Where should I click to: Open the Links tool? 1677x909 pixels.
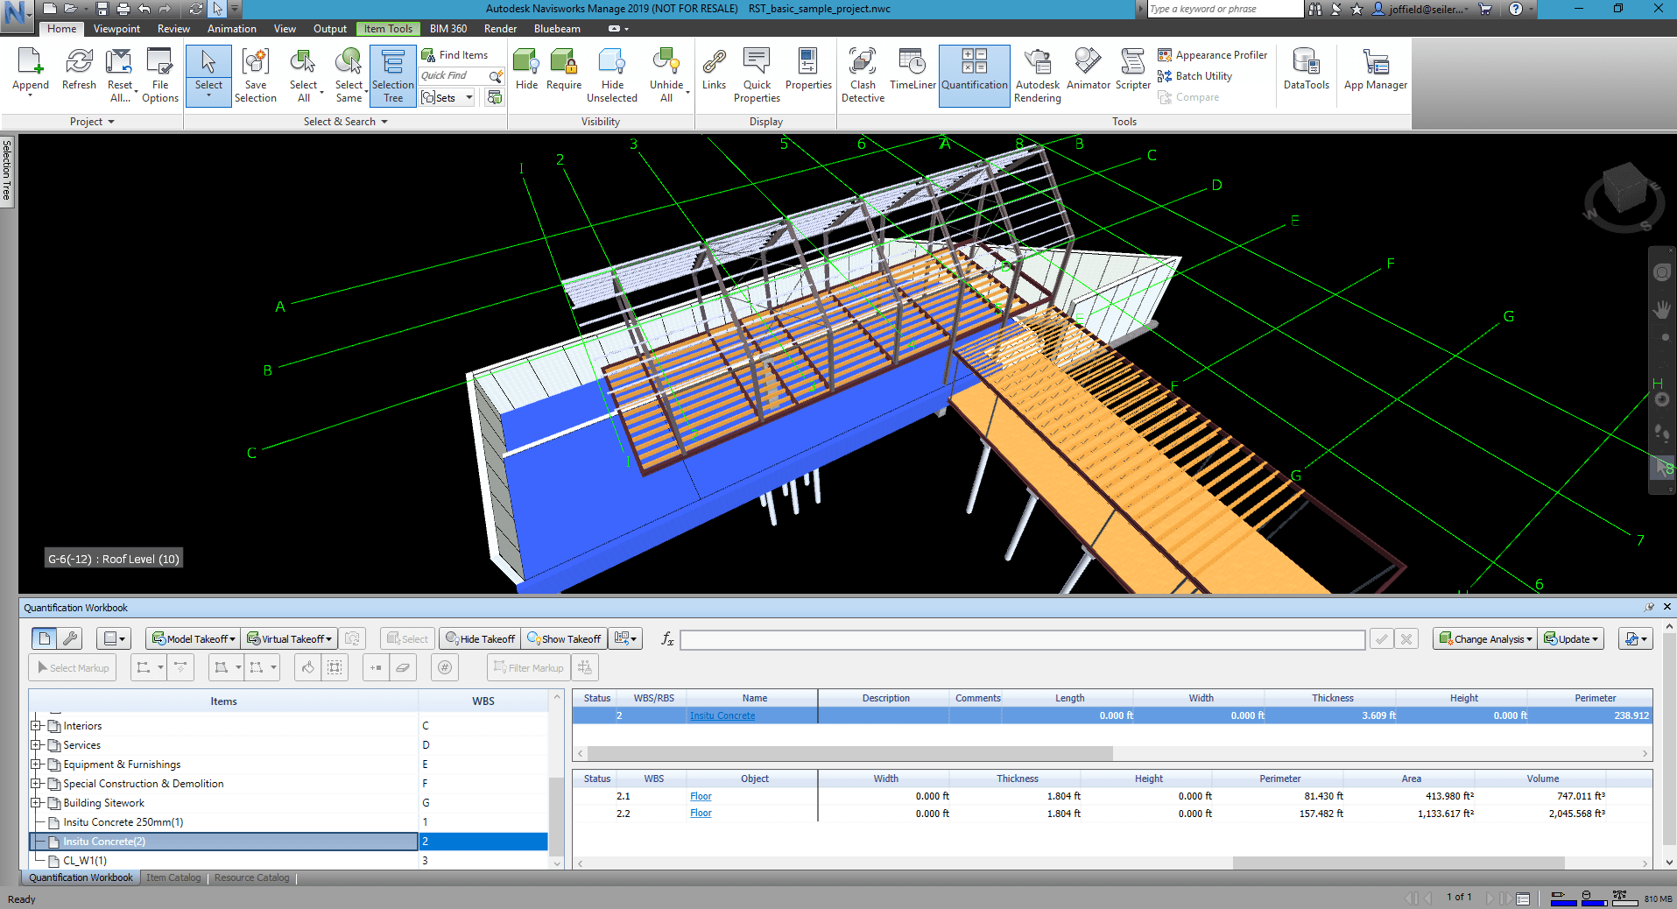click(714, 70)
